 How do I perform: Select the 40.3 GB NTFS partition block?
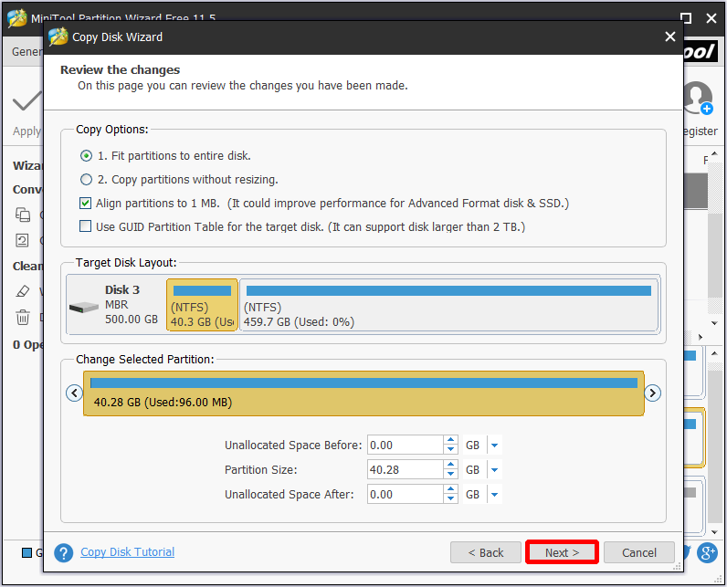[x=202, y=304]
